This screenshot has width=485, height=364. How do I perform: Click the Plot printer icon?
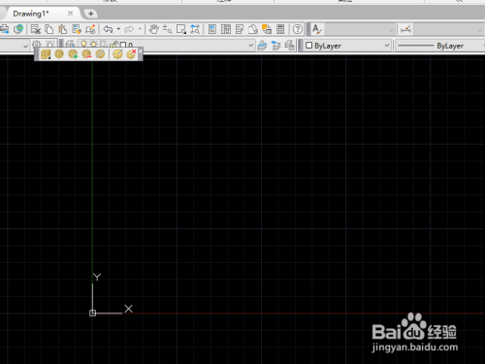[5, 29]
